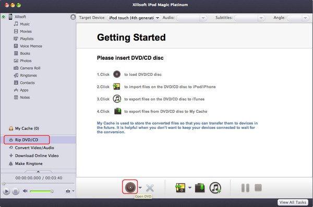Screen dimensions: 313x207
Task: Adjust the green volume slider
Action: pyautogui.click(x=42, y=191)
